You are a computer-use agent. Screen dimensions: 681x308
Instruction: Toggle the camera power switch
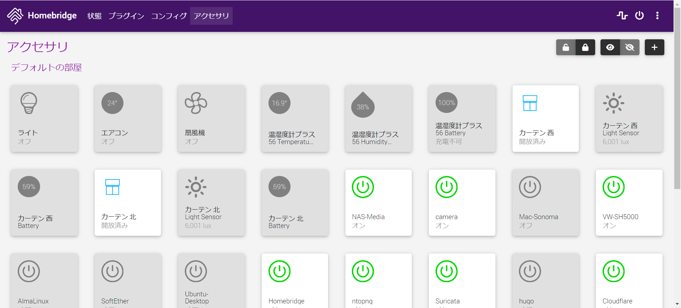pos(447,187)
